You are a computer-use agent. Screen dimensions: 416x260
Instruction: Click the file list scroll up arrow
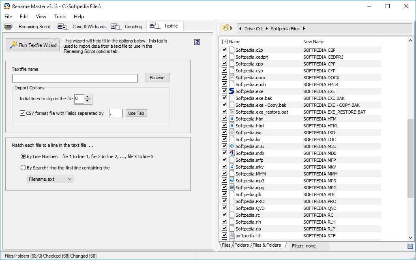410,40
